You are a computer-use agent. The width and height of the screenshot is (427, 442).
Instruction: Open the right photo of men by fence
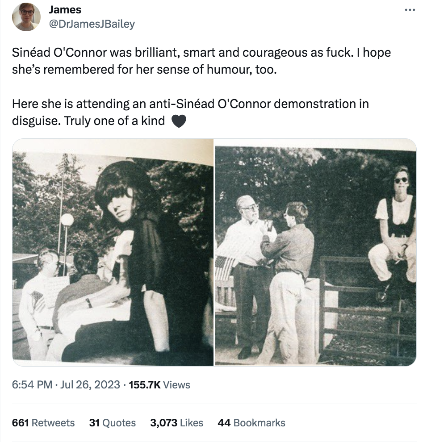pos(316,252)
